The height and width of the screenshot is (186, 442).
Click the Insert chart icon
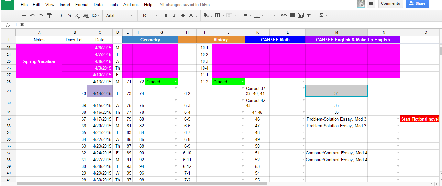(301, 15)
